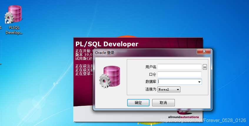Open the 连接为 Normal dropdown
The image size is (249, 126).
tap(169, 89)
